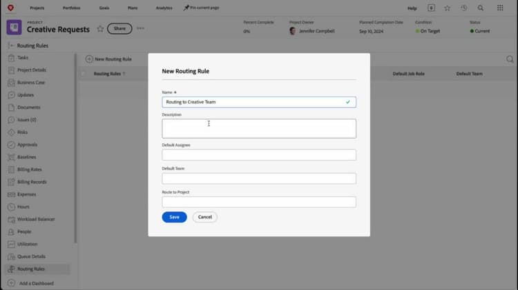This screenshot has width=518, height=290.
Task: Save the new routing rule
Action: point(175,217)
